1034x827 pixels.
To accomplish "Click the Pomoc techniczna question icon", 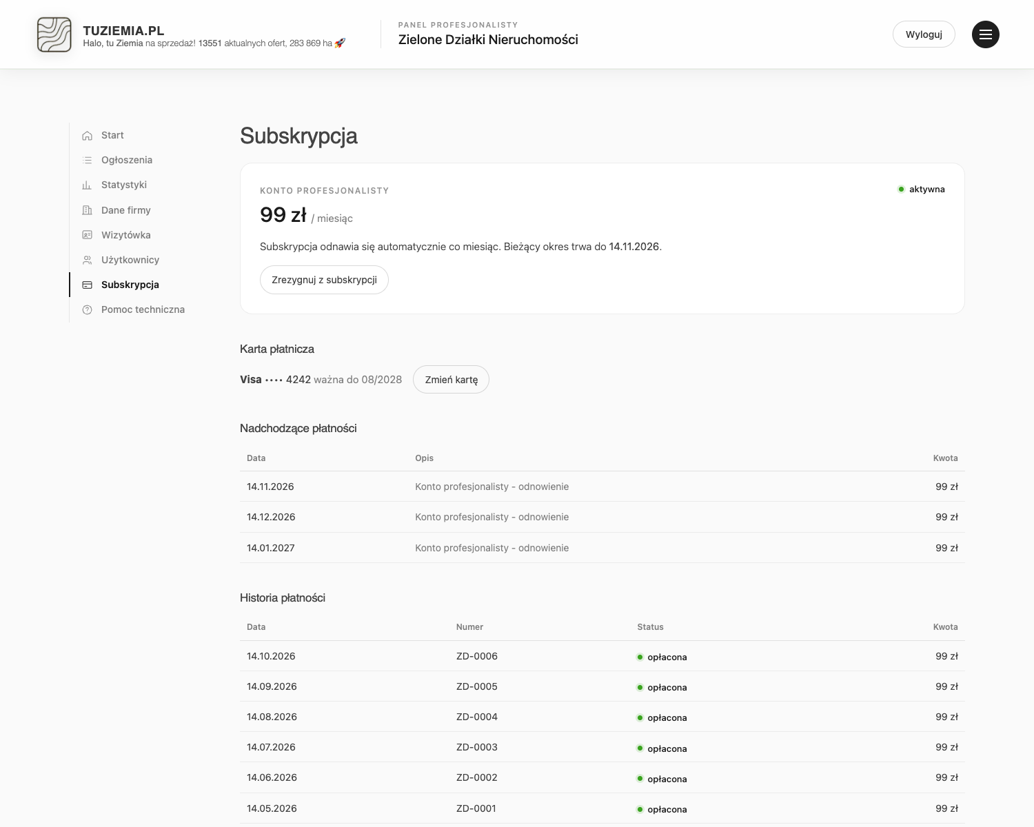I will [87, 309].
